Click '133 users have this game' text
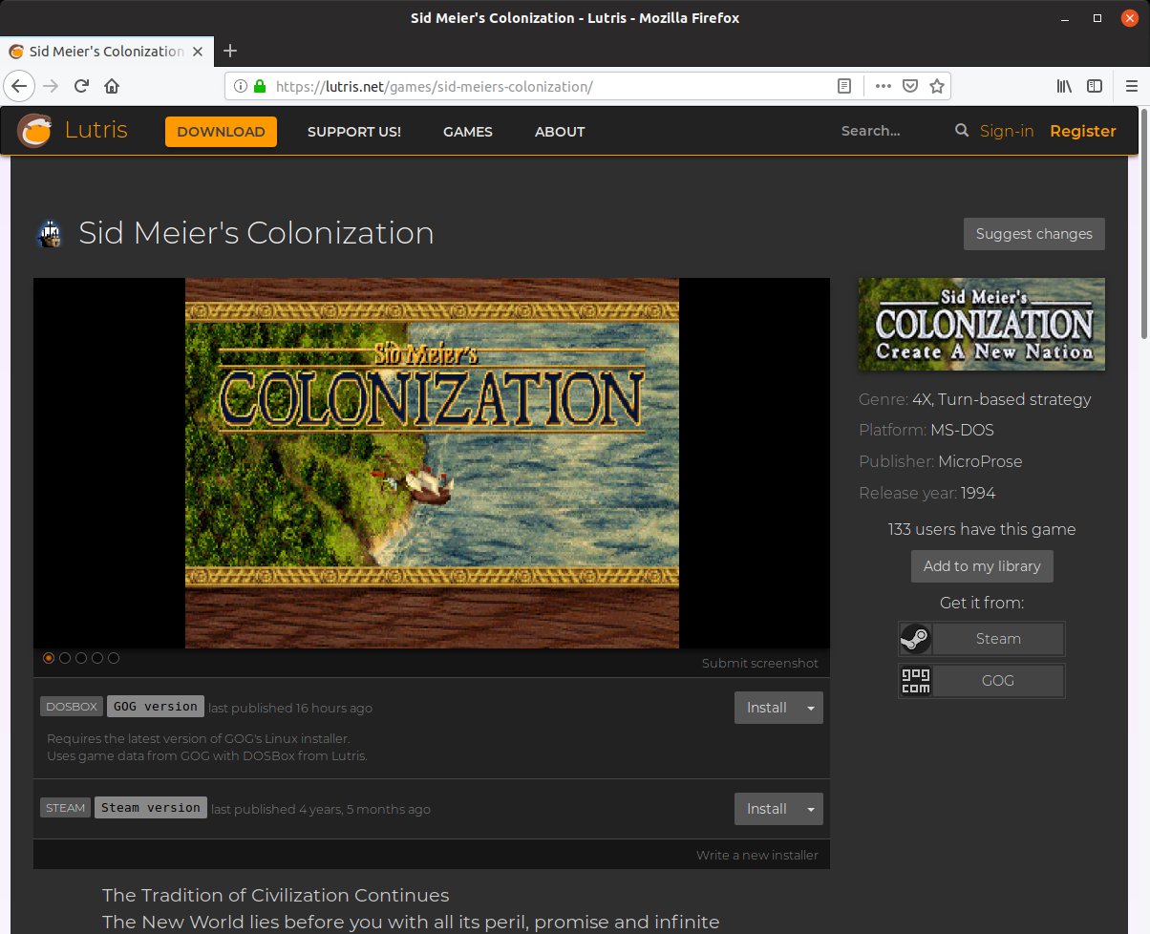The image size is (1150, 934). (x=982, y=529)
